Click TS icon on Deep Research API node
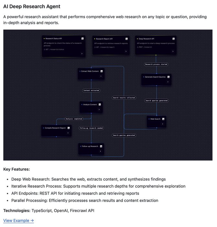This screenshot has width=217, height=227. pyautogui.click(x=174, y=39)
